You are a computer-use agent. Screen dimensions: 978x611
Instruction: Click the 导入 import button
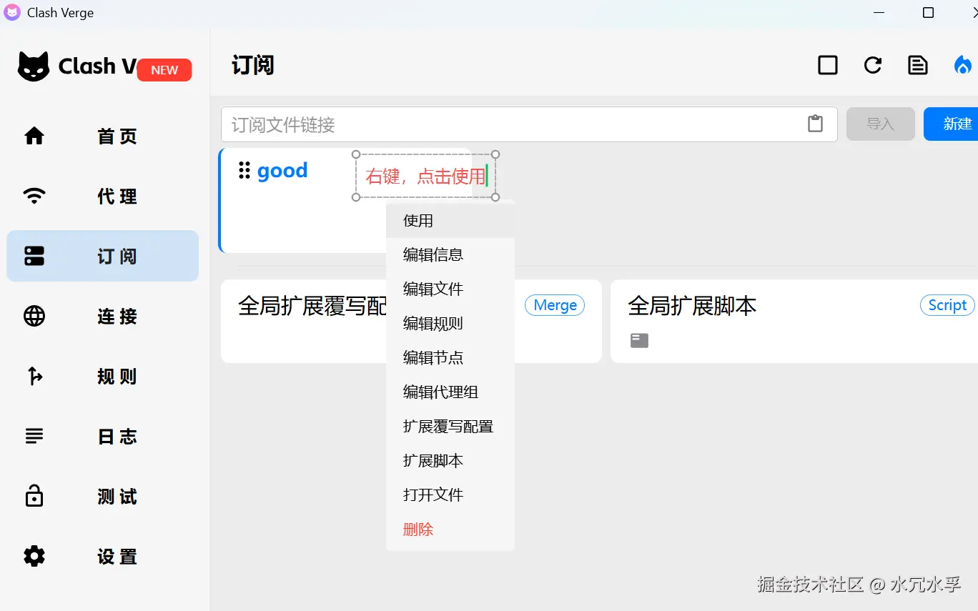click(x=881, y=124)
